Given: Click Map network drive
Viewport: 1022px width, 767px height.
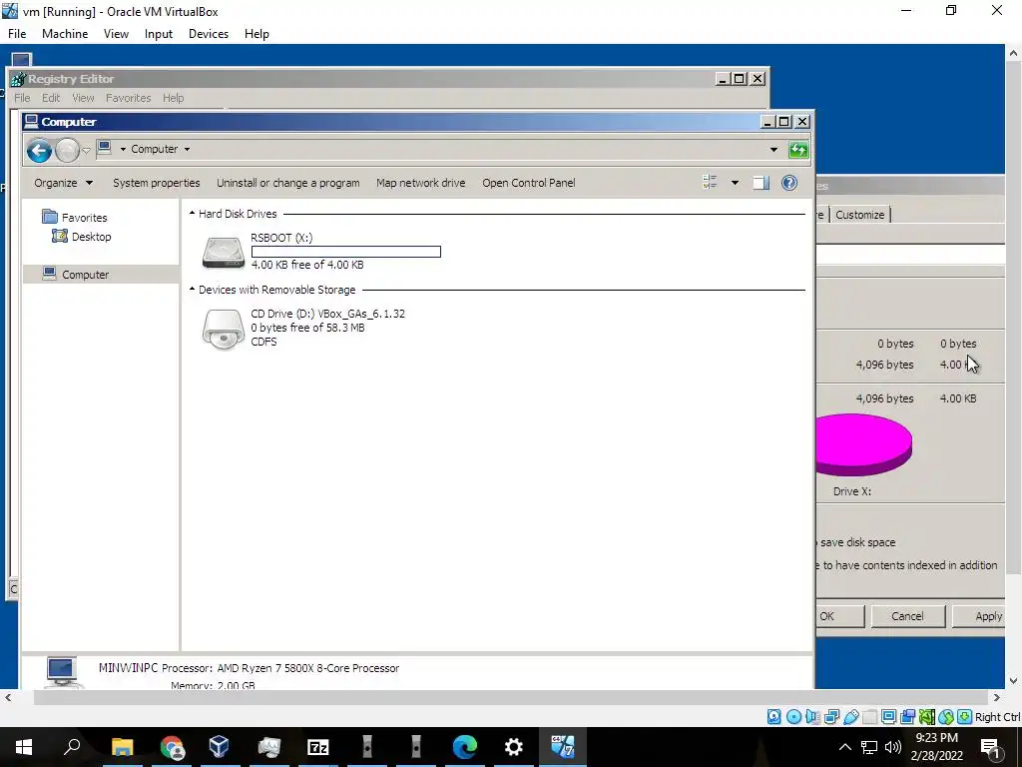Looking at the screenshot, I should 421,183.
